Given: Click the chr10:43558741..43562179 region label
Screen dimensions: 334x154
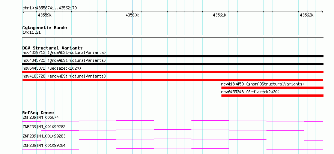Looking at the screenshot, I should tap(50, 8).
